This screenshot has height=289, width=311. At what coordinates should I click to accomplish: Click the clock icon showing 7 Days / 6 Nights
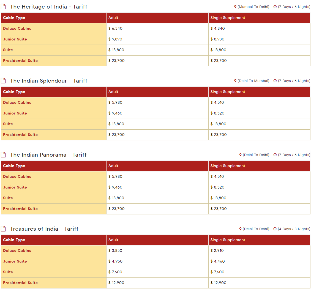pyautogui.click(x=275, y=7)
